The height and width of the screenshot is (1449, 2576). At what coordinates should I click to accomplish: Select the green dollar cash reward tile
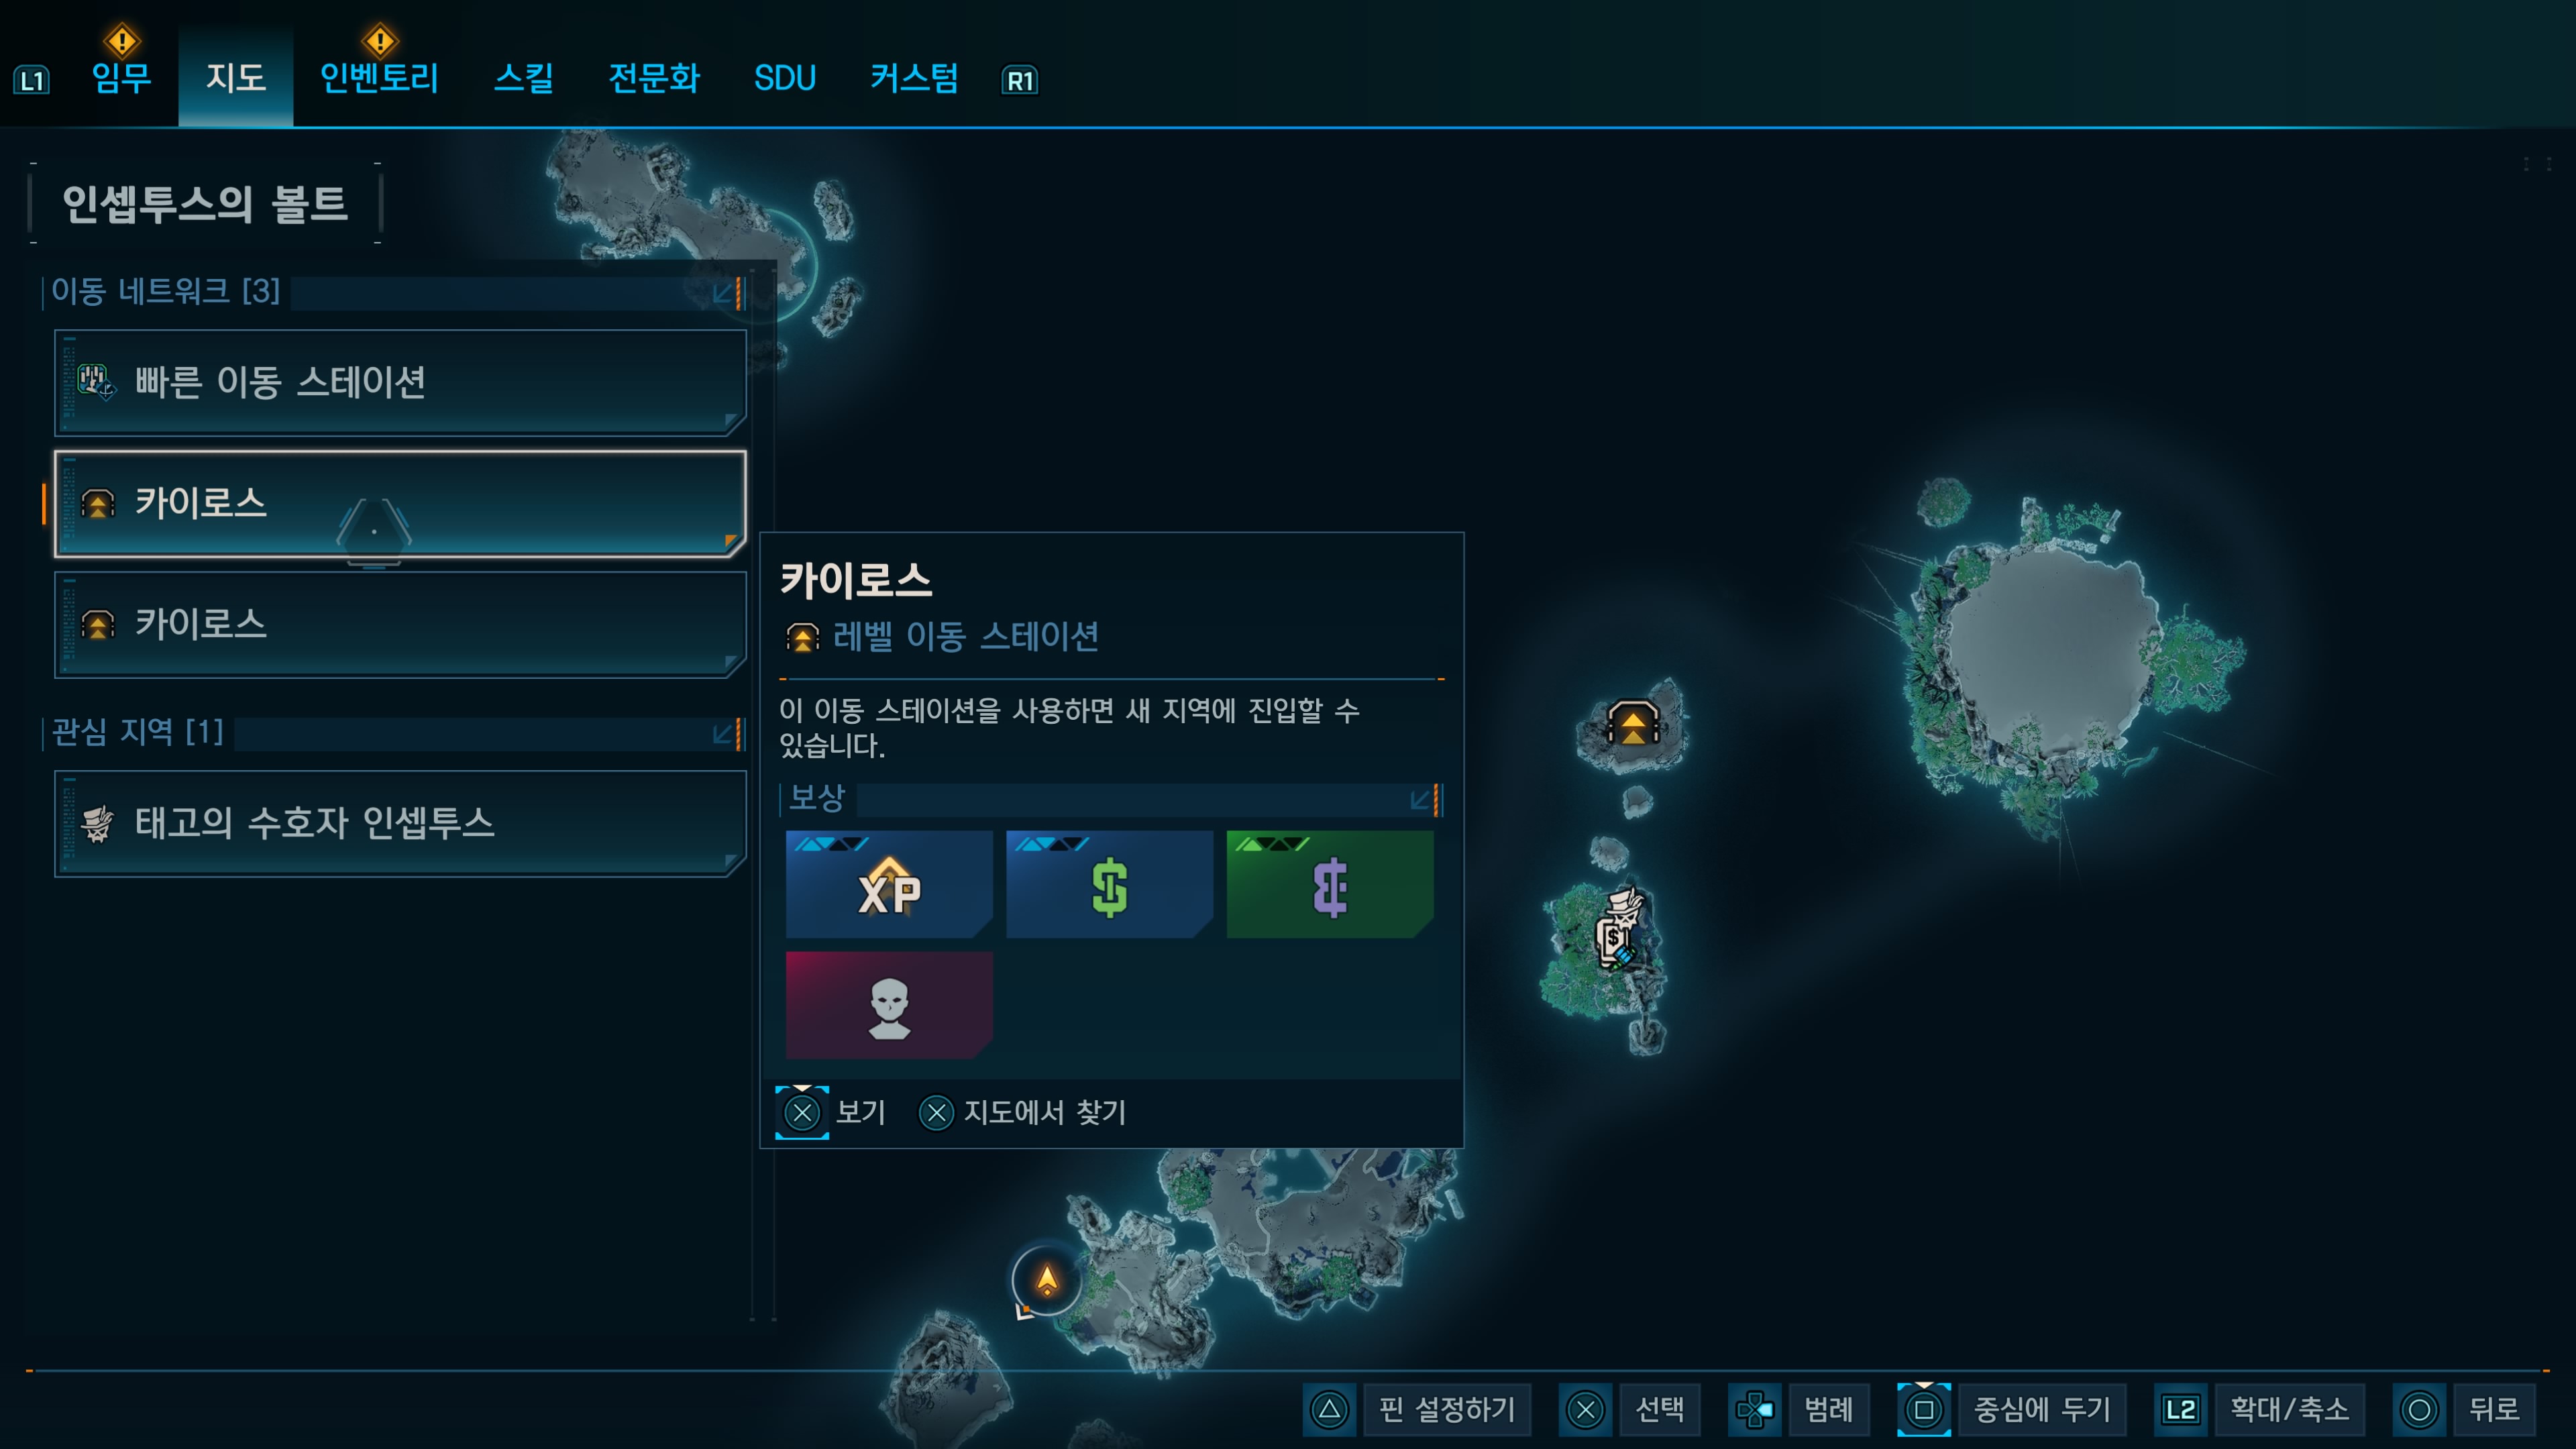[x=1109, y=884]
